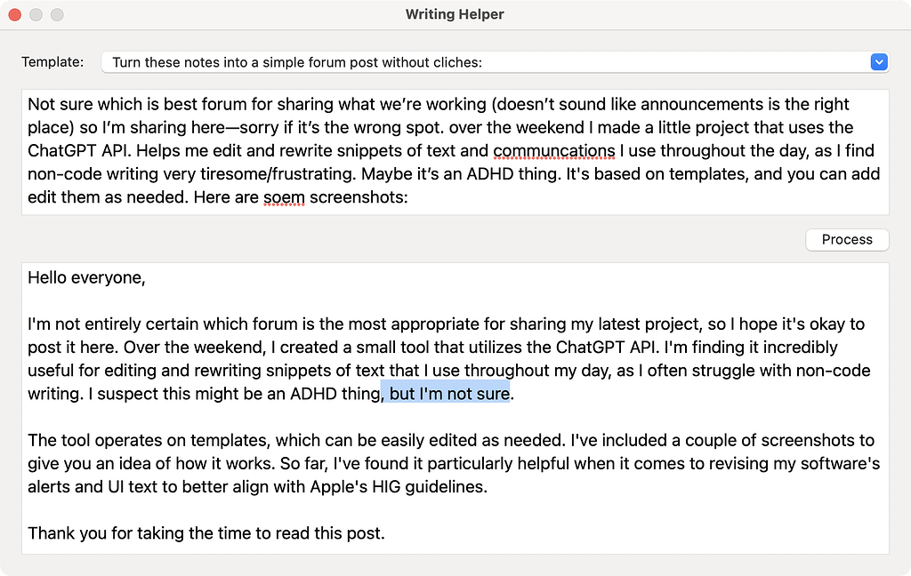Screen dimensions: 911x576
Task: Click the yellow minimize button icon
Action: coord(36,14)
